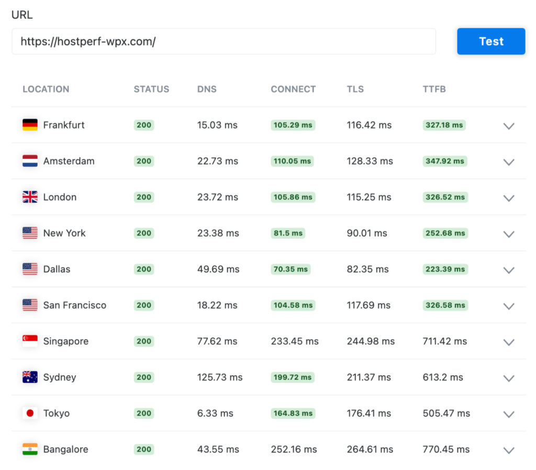Expand the Amsterdam row details

(x=509, y=162)
